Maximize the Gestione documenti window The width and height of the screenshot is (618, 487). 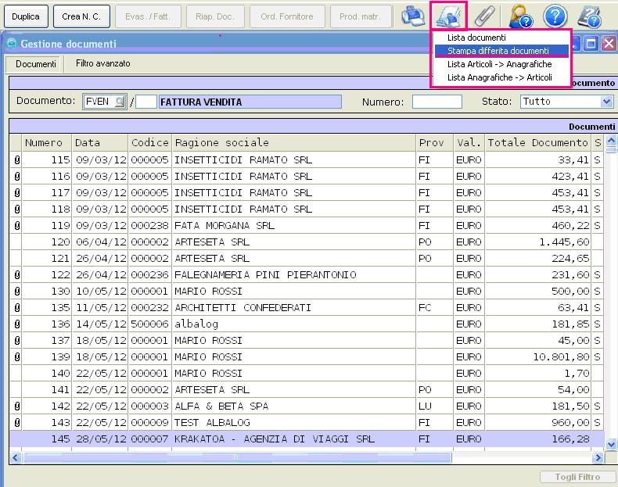(x=591, y=43)
